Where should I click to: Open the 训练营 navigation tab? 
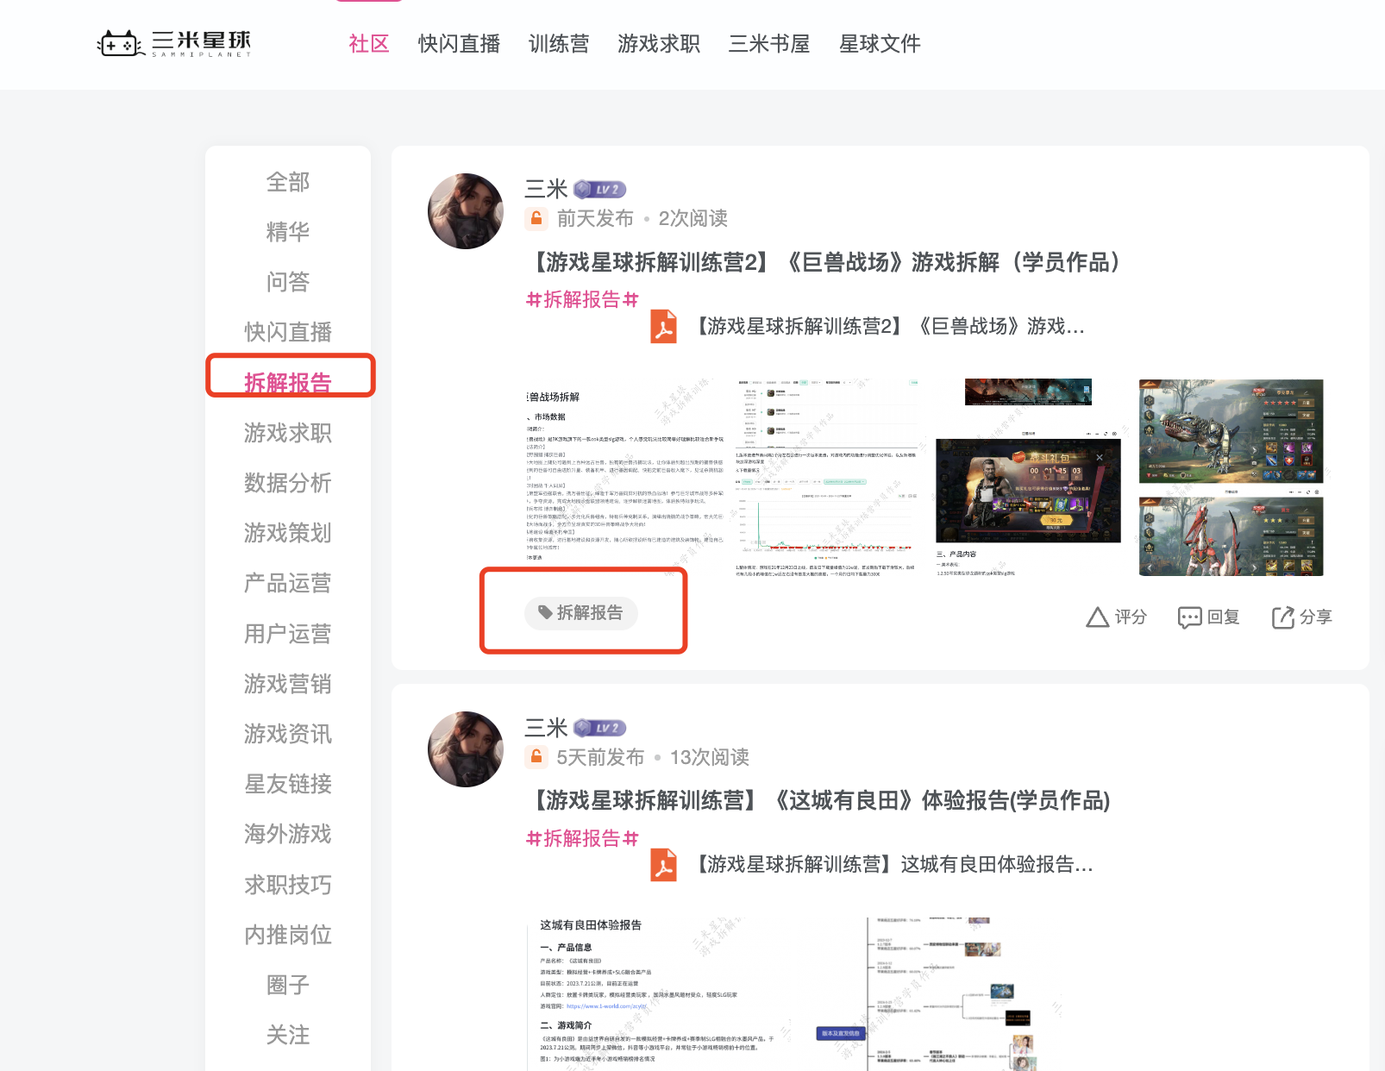click(559, 44)
